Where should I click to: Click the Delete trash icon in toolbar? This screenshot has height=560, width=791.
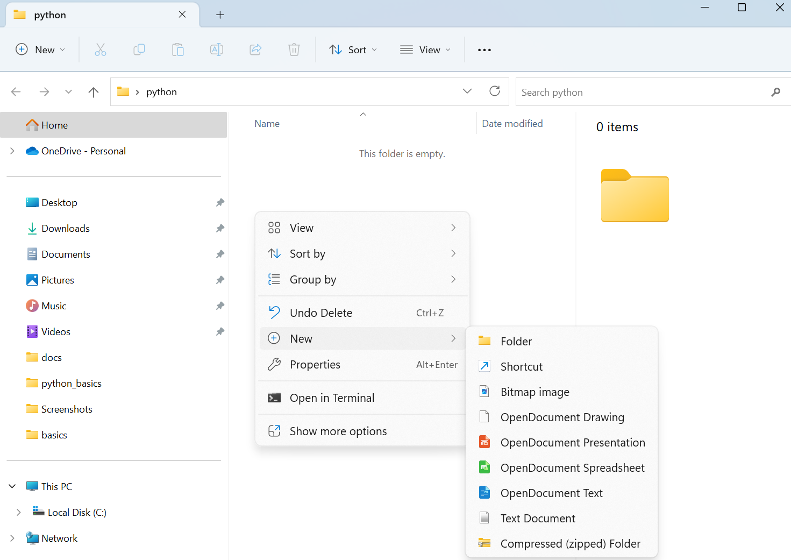[294, 50]
